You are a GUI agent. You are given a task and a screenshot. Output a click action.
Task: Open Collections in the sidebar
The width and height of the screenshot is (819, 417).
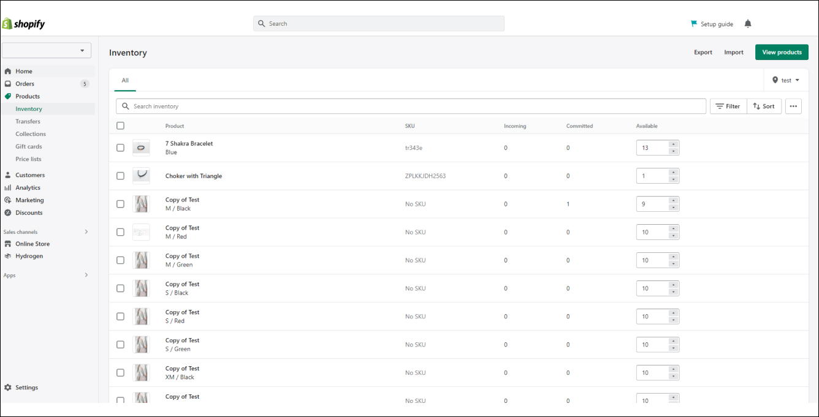pos(31,134)
